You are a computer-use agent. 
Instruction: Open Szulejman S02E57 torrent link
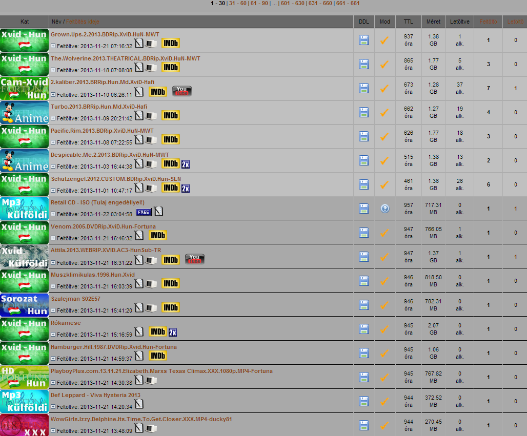(76, 299)
